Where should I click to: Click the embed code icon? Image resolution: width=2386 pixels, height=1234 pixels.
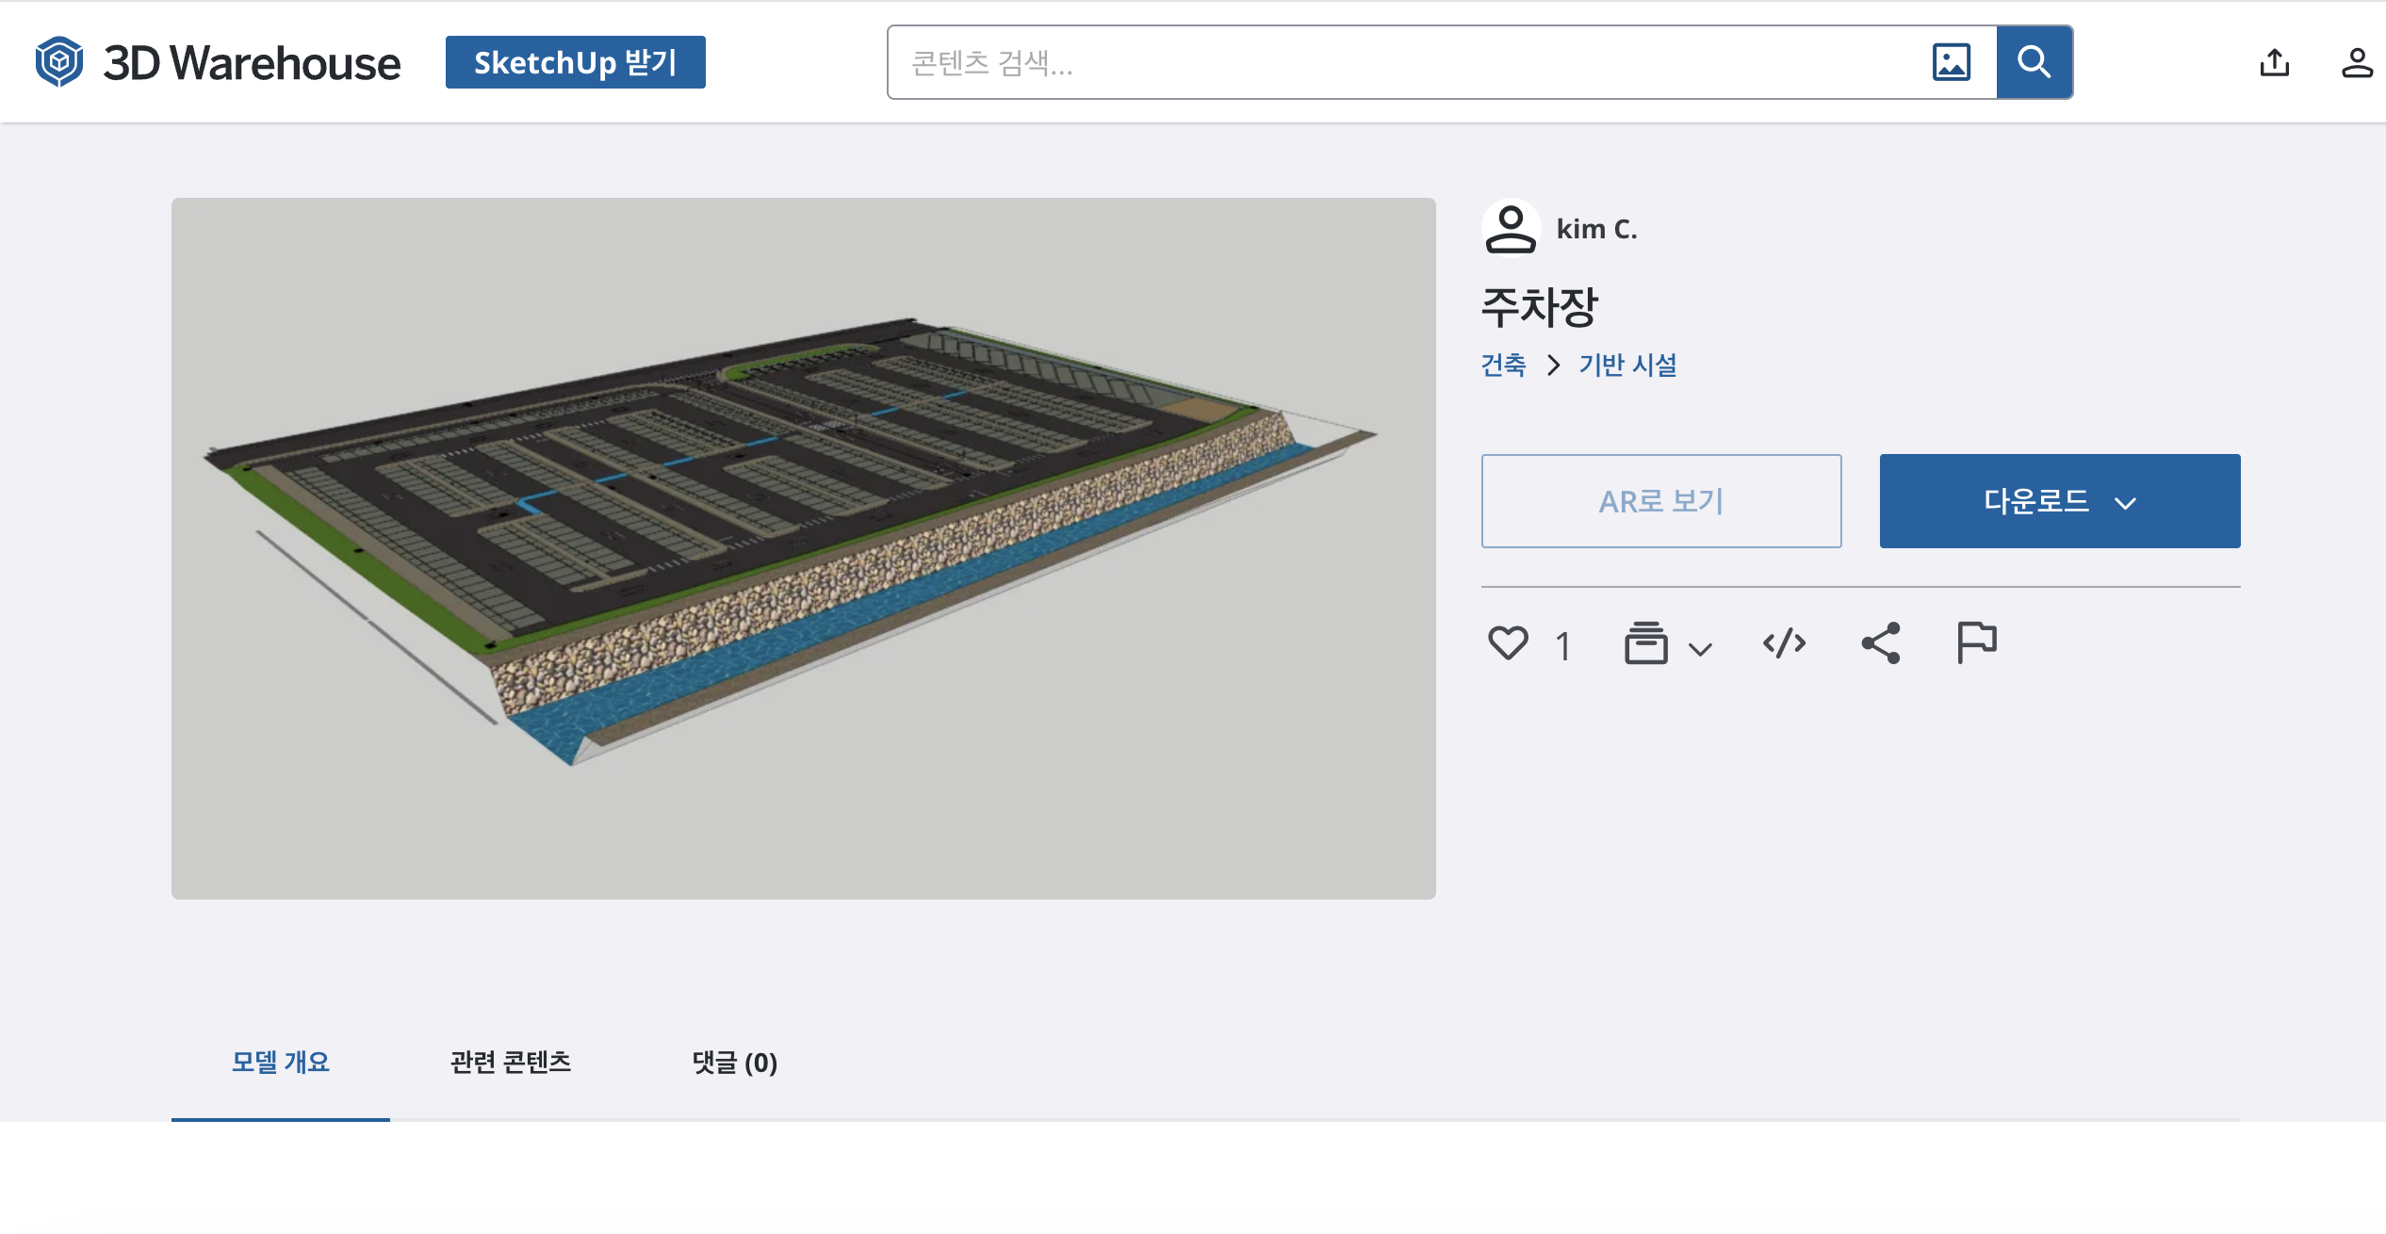pyautogui.click(x=1784, y=643)
